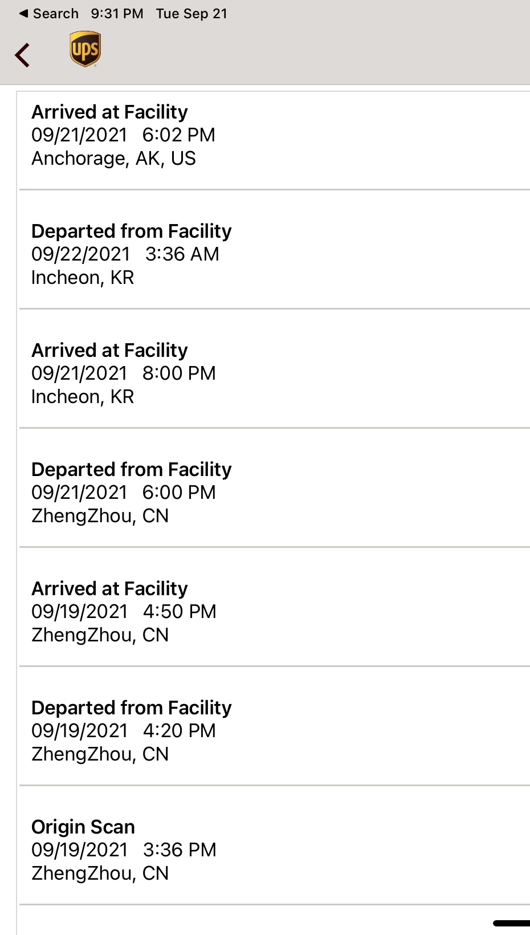The height and width of the screenshot is (935, 530).
Task: Tap the 09/19/2021 3:36 PM origin timestamp
Action: click(x=124, y=850)
